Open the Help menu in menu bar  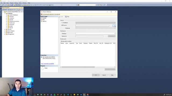pyautogui.click(x=29, y=3)
